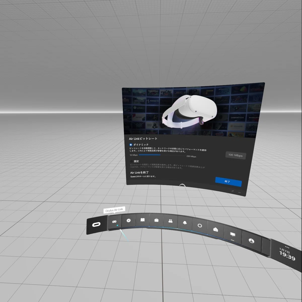Open the Notifications bell icon
Viewport: 302px width, 302px height.
pyautogui.click(x=185, y=223)
